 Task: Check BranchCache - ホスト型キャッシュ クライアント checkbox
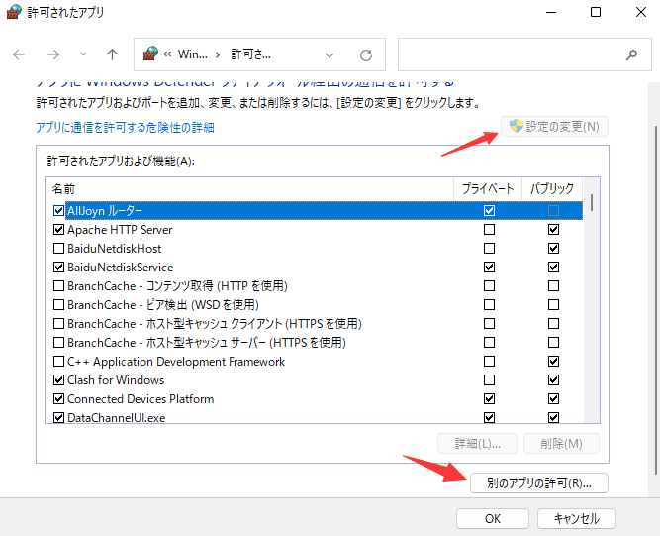click(x=59, y=324)
